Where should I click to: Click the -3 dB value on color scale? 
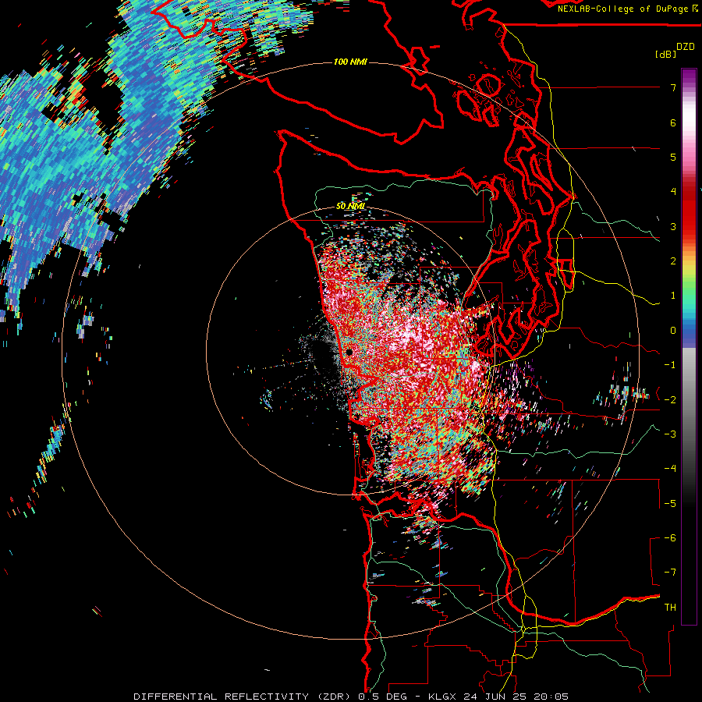point(670,434)
